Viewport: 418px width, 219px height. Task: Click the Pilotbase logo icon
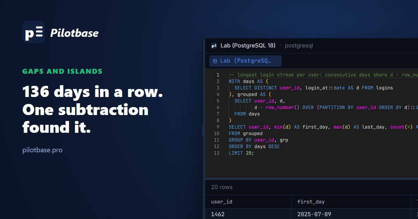[33, 32]
